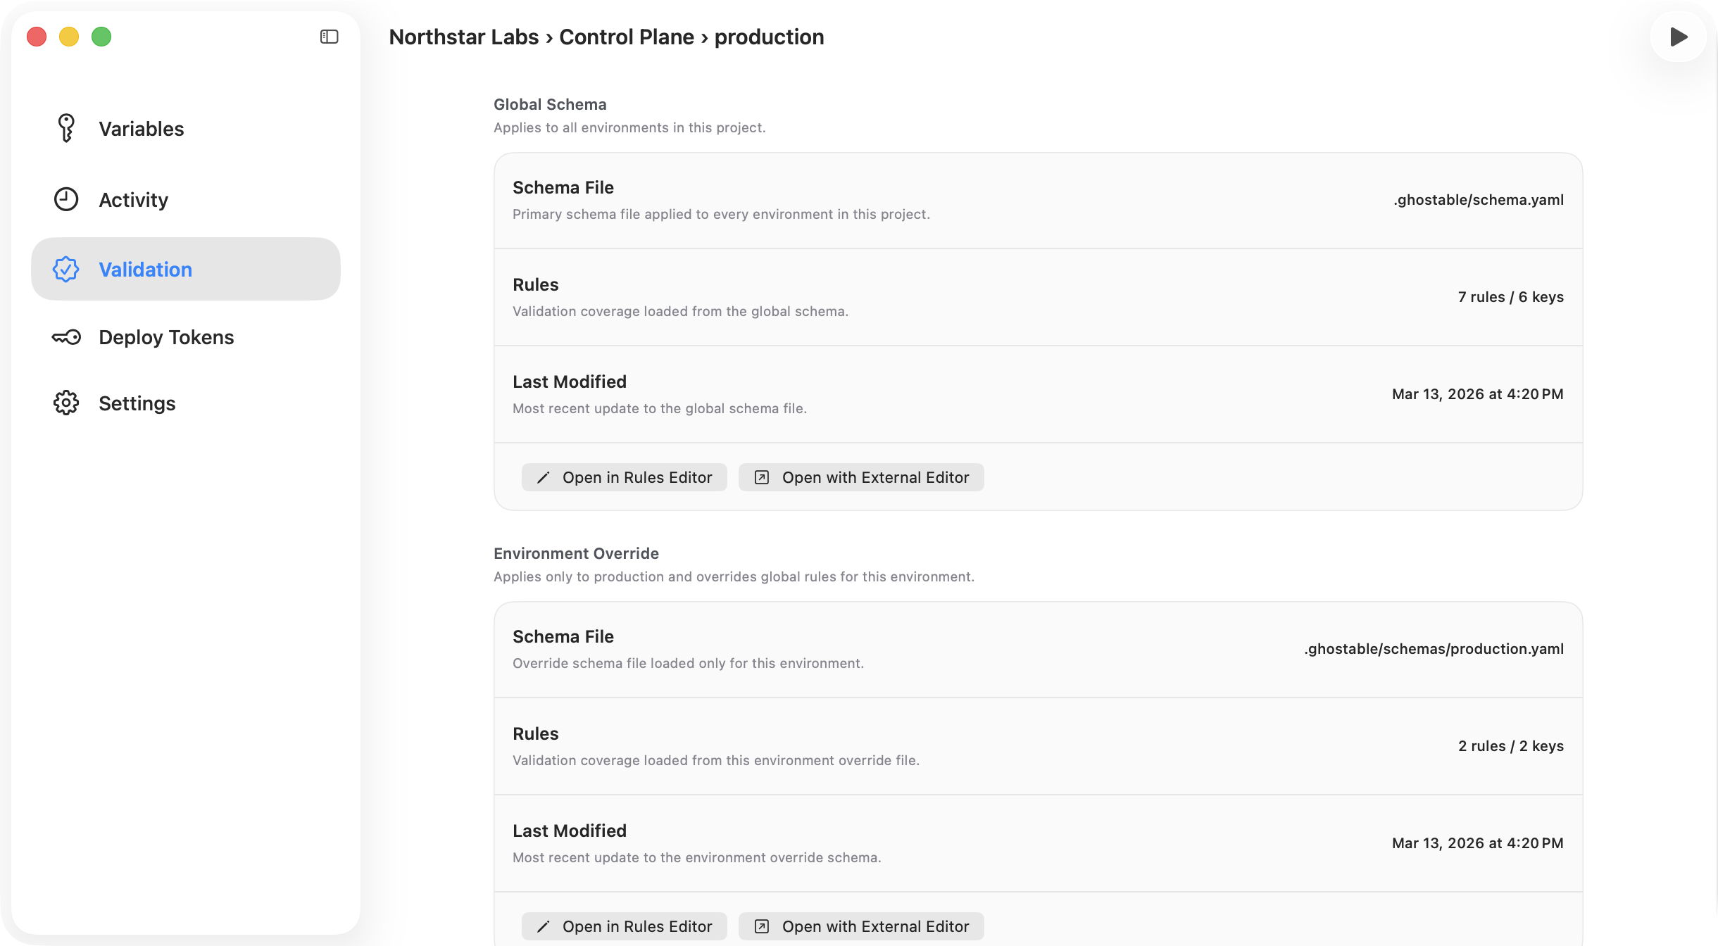Switch to the Variables section
This screenshot has height=946, width=1718.
click(141, 128)
